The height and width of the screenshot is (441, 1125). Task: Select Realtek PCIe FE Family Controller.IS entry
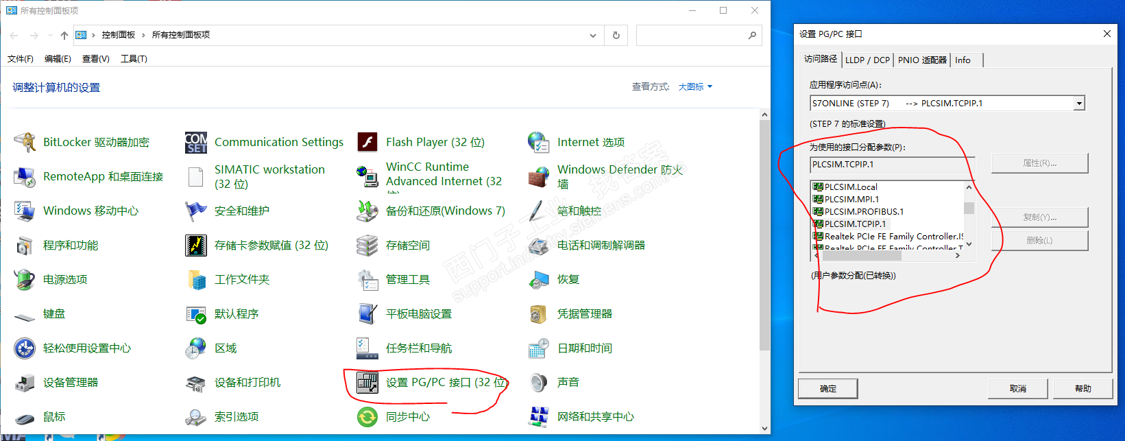[x=888, y=236]
